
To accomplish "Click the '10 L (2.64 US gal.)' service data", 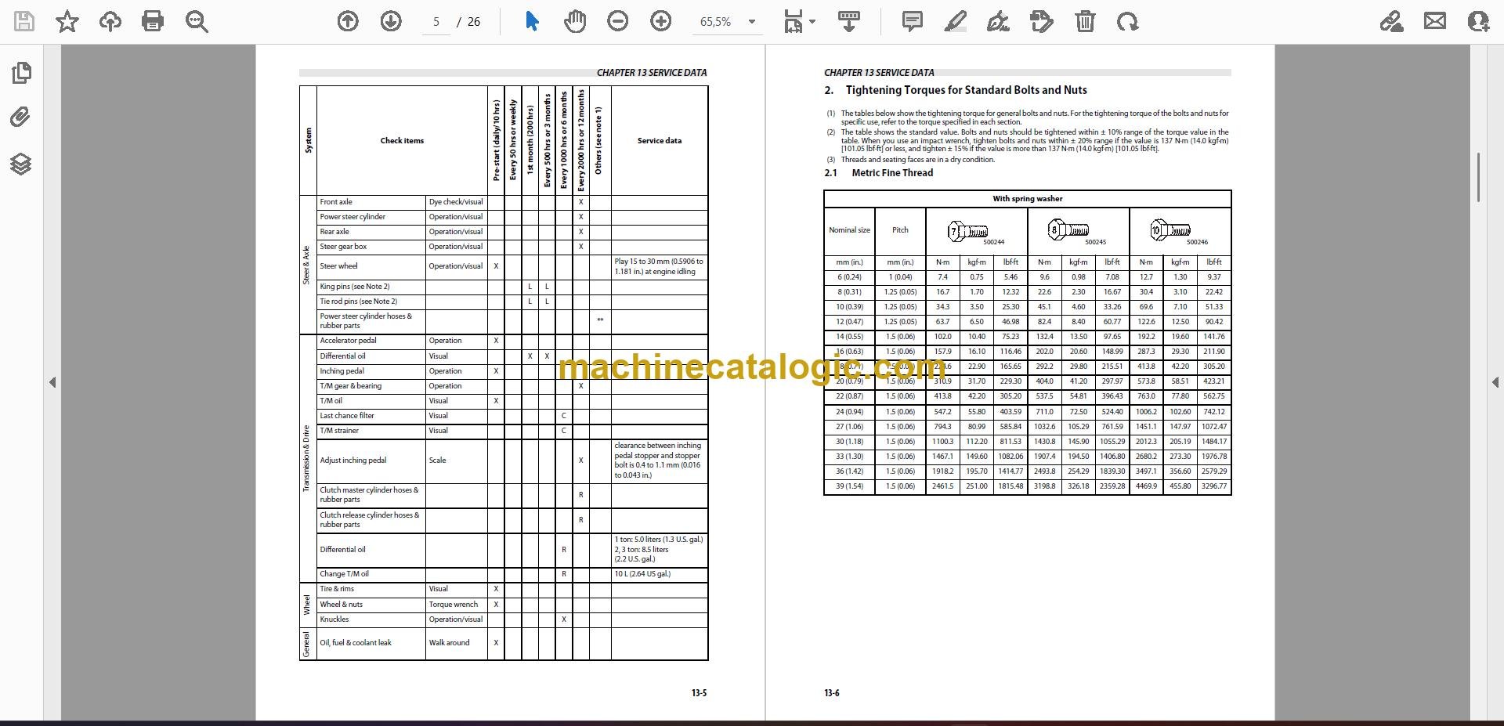I will tap(642, 574).
